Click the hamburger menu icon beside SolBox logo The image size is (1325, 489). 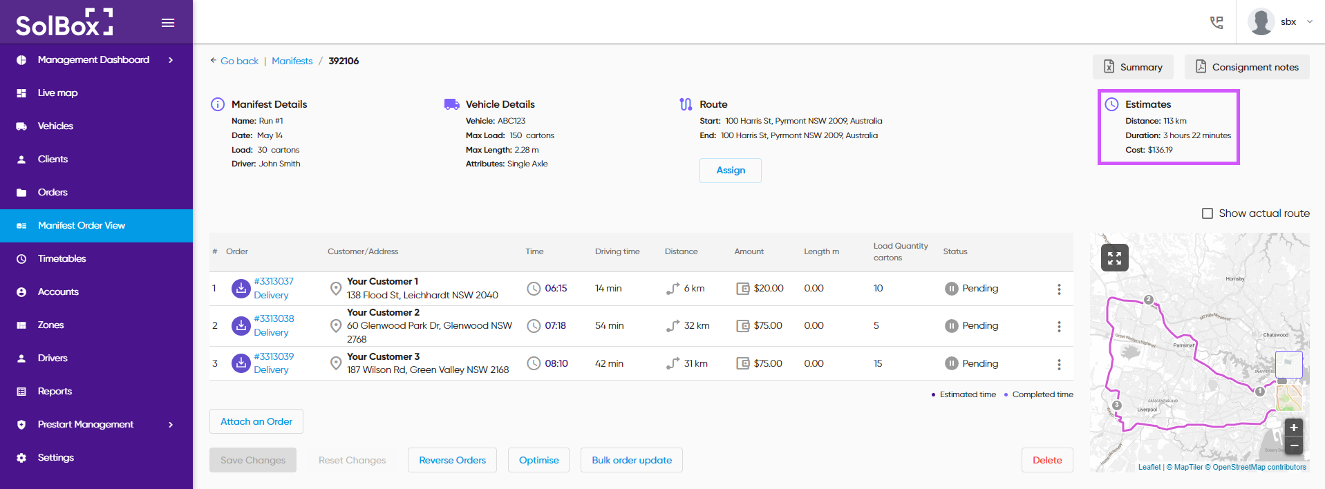click(167, 23)
